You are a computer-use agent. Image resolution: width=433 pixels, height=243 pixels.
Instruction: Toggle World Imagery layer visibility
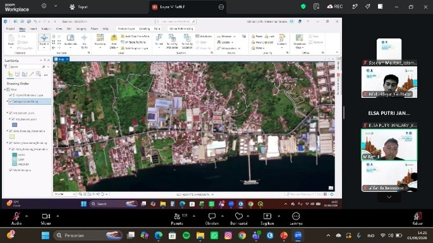11,170
